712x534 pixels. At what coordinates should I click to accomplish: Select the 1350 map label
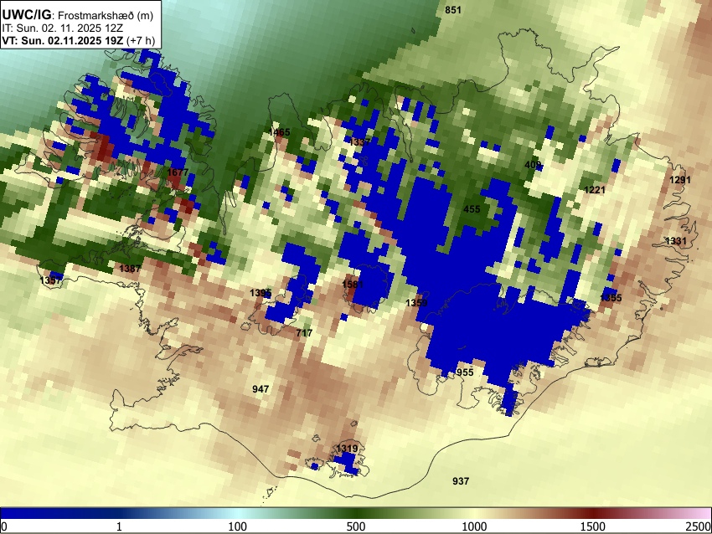point(416,303)
